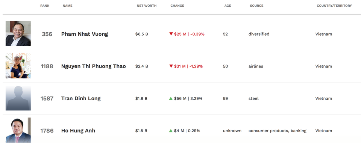Screen dimensions: 361x143
Task: Sort by the AGE column header
Action: tap(228, 6)
